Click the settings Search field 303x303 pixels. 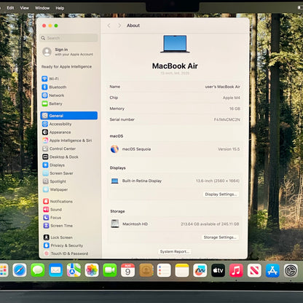(69, 38)
